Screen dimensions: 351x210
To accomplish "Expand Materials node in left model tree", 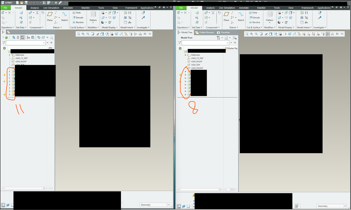I will [9, 55].
